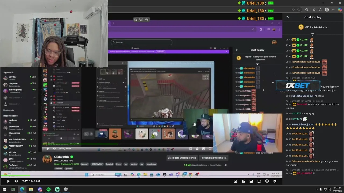Toggle picture-in-picture icon in the main player controls

(235, 181)
